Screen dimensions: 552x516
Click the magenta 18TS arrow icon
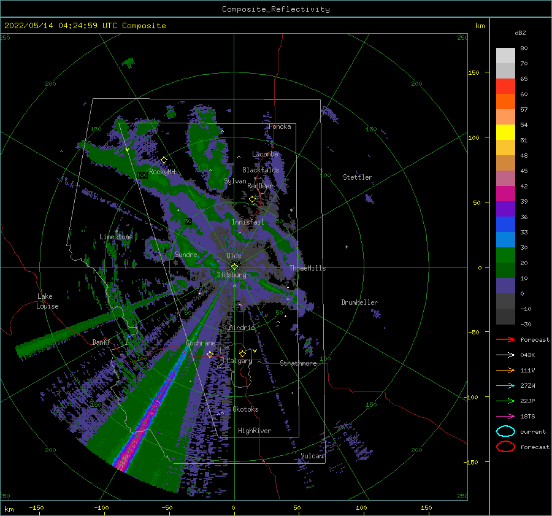505,417
